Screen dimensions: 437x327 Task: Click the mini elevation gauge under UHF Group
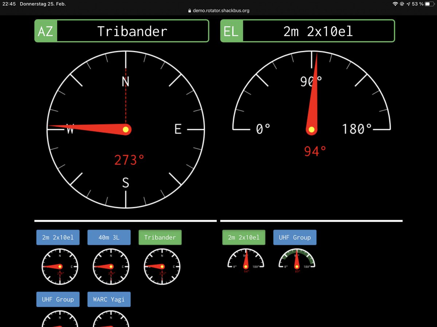(x=297, y=261)
